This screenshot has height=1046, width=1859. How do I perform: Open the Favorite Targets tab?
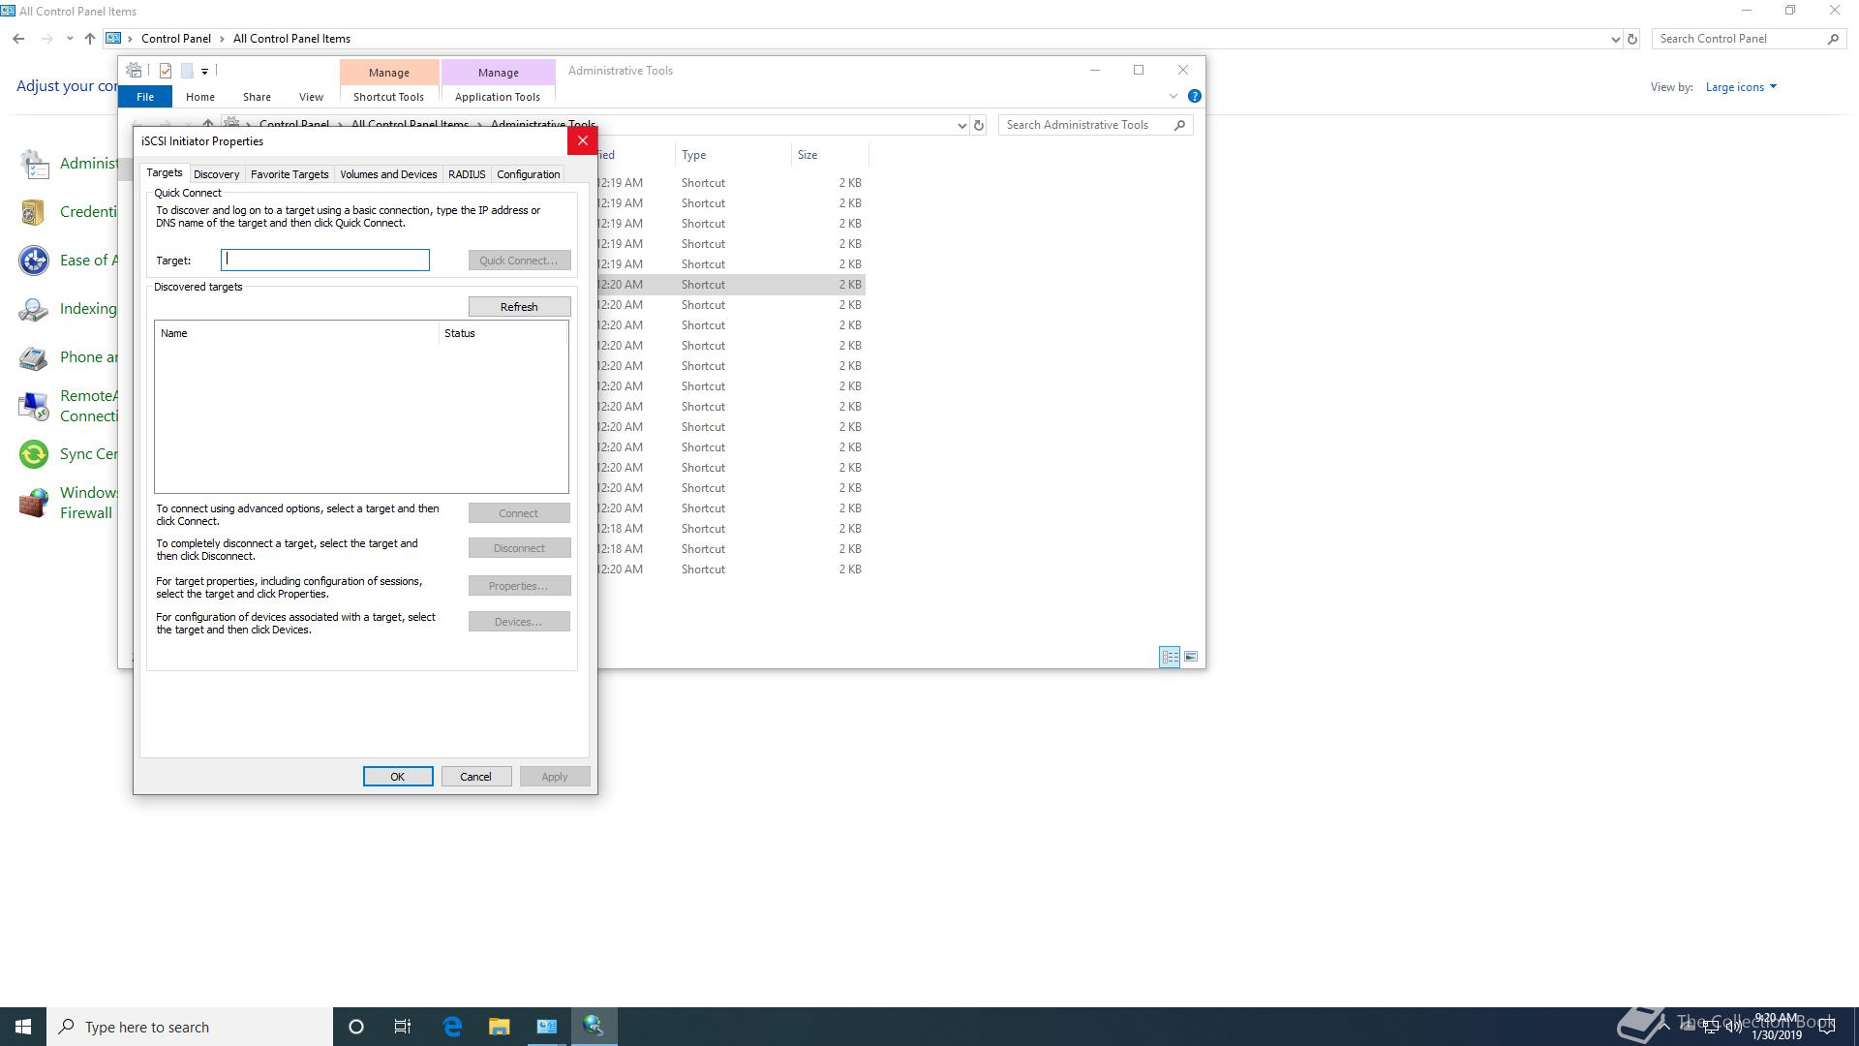[x=290, y=174]
